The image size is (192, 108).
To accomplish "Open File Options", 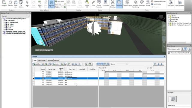I will 21,4.
